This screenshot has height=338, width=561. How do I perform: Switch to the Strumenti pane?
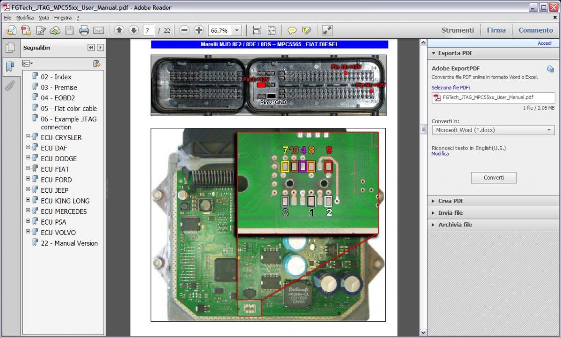[x=458, y=30]
